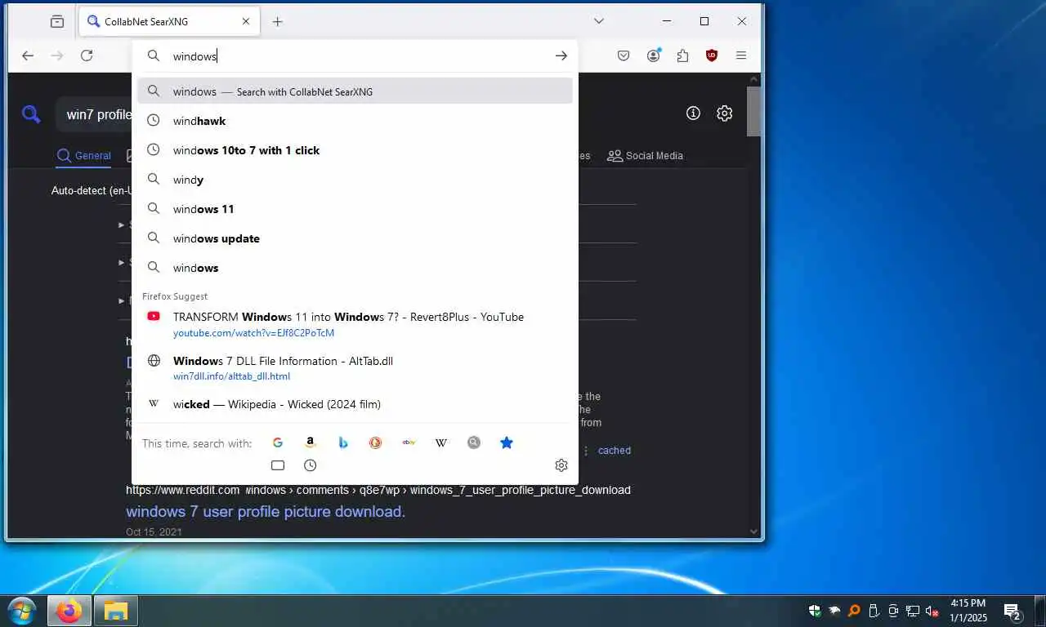The height and width of the screenshot is (627, 1046).
Task: Select the General search category tab
Action: click(x=84, y=156)
